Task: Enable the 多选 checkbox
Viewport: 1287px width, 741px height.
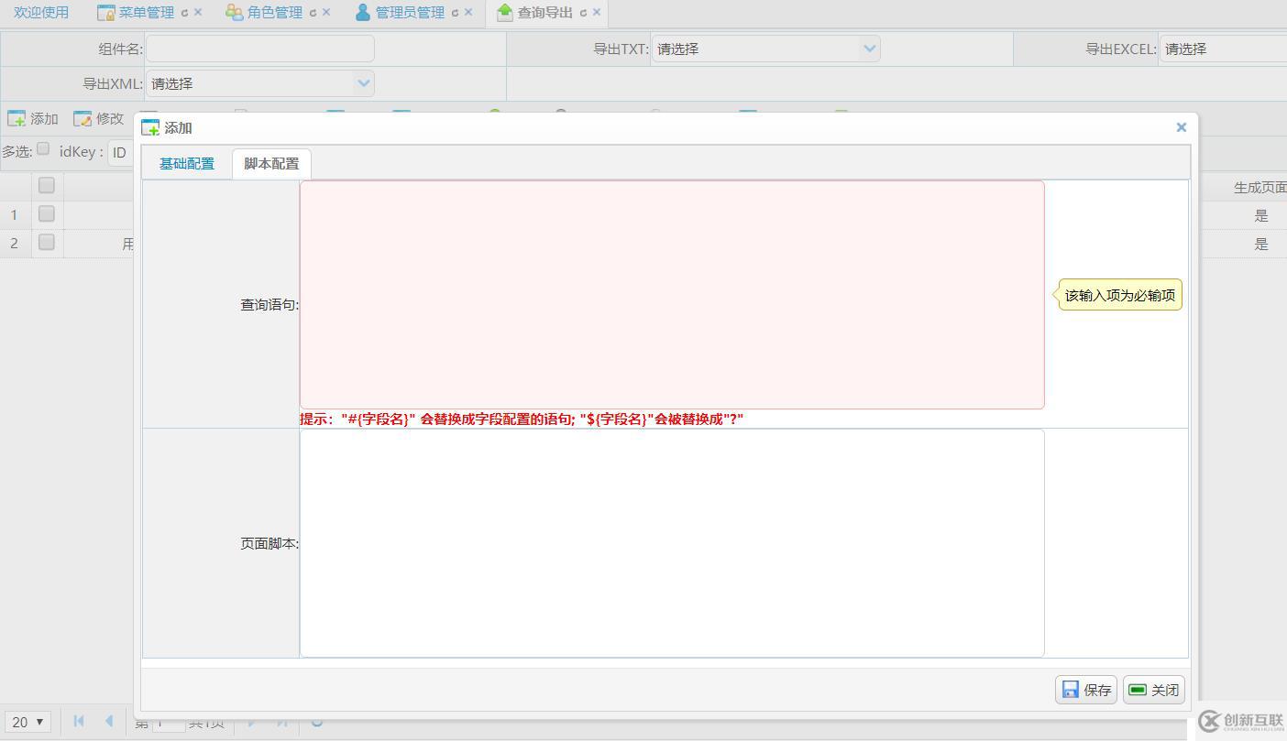Action: tap(43, 148)
